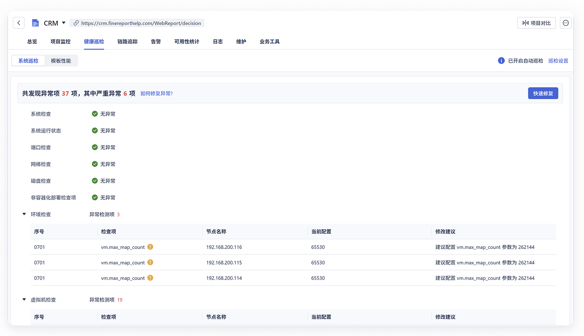Screen dimensions: 584x336
Task: Collapse the 虚拟机检查 section
Action: [24, 300]
